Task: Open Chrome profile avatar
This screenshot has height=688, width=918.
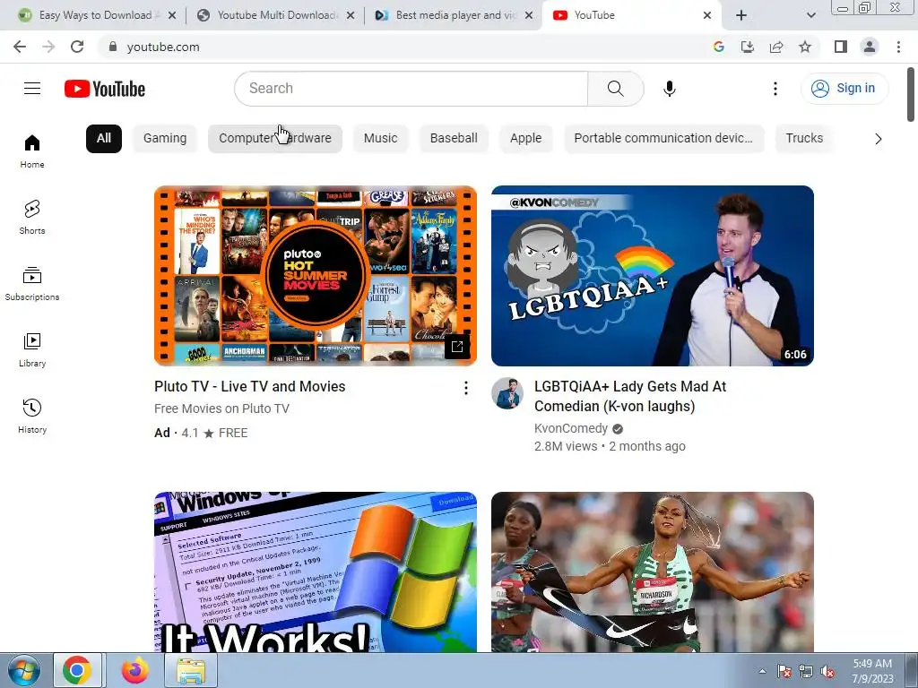Action: pos(870,47)
